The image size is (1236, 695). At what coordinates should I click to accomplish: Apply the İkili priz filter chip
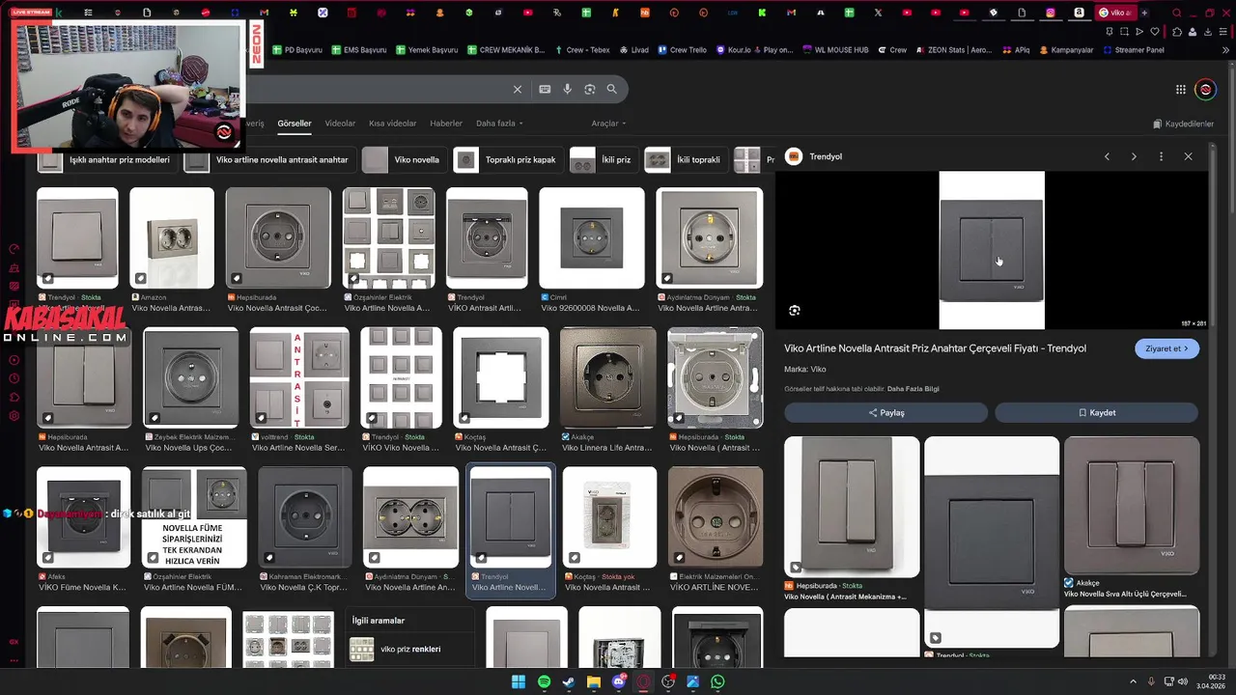(x=603, y=160)
